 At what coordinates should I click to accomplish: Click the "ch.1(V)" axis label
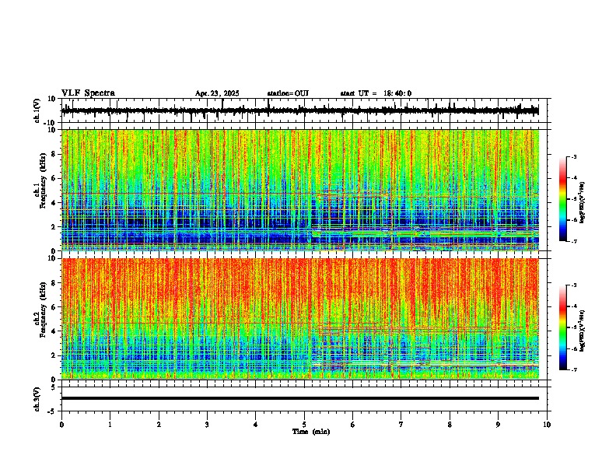point(37,110)
